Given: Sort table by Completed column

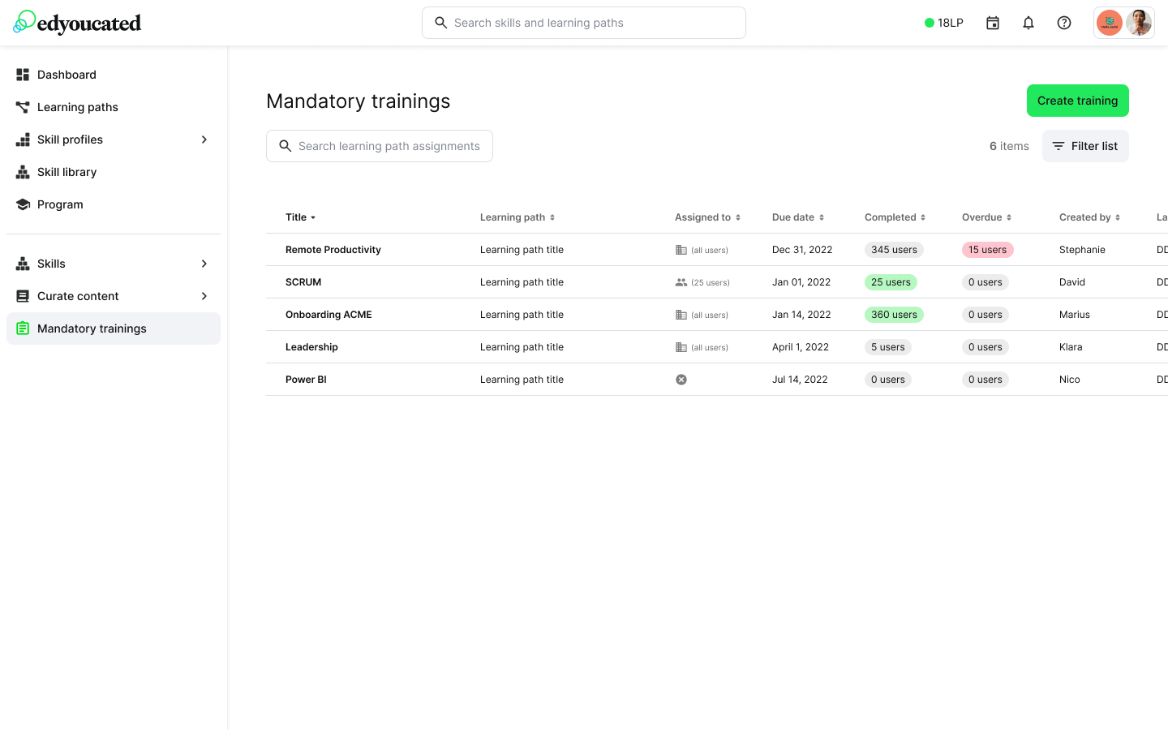Looking at the screenshot, I should pos(895,217).
